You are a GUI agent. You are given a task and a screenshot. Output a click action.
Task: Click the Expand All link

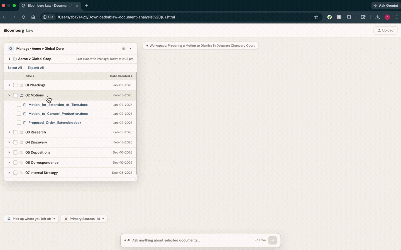36,67
